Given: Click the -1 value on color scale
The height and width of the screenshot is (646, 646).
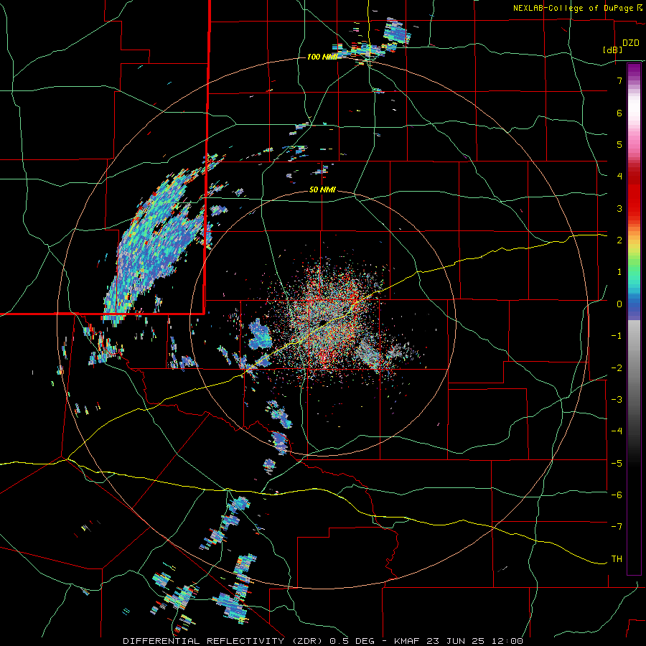Looking at the screenshot, I should coord(617,336).
